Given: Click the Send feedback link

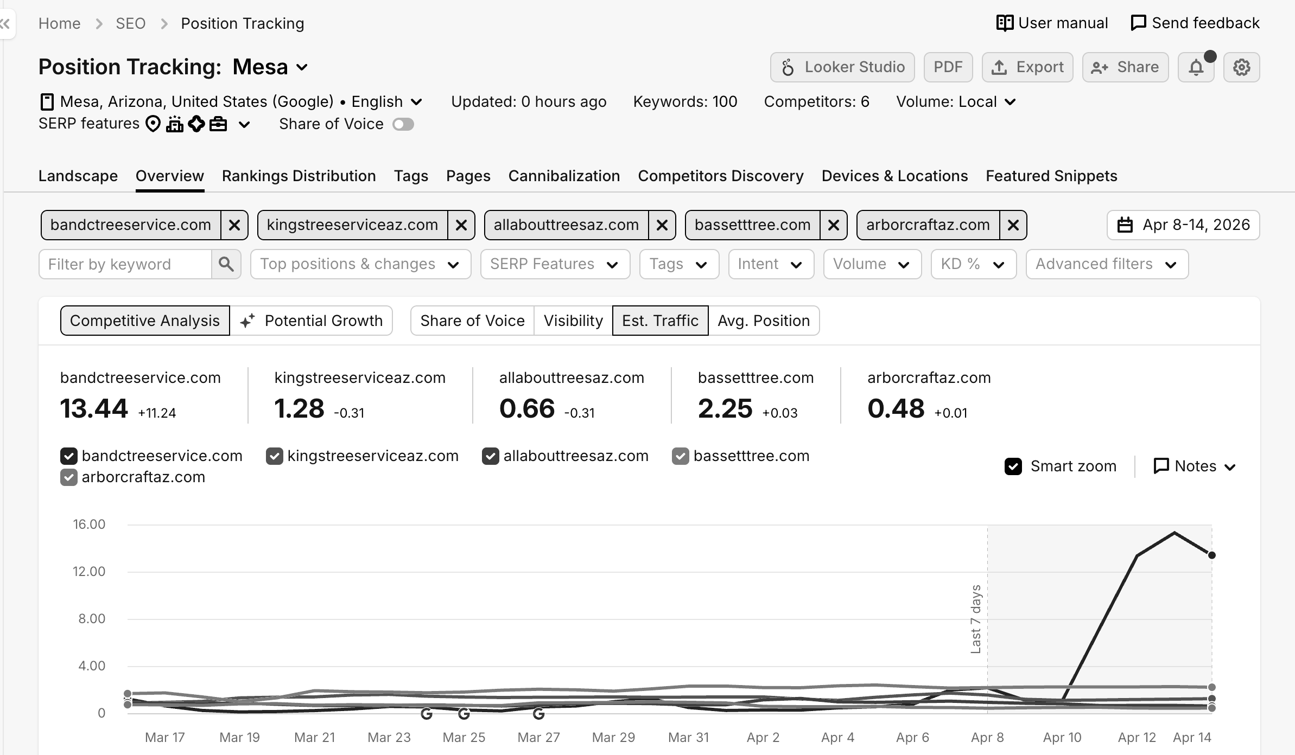Looking at the screenshot, I should point(1195,23).
